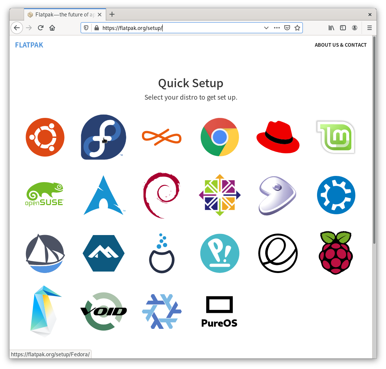Close the Flatpak tab
This screenshot has width=386, height=369.
click(100, 15)
